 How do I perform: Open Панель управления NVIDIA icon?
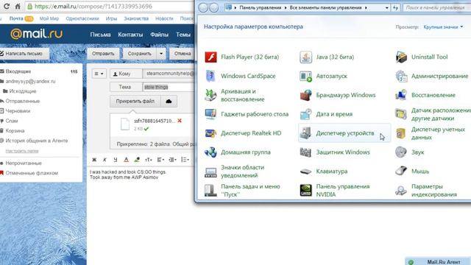tap(306, 190)
